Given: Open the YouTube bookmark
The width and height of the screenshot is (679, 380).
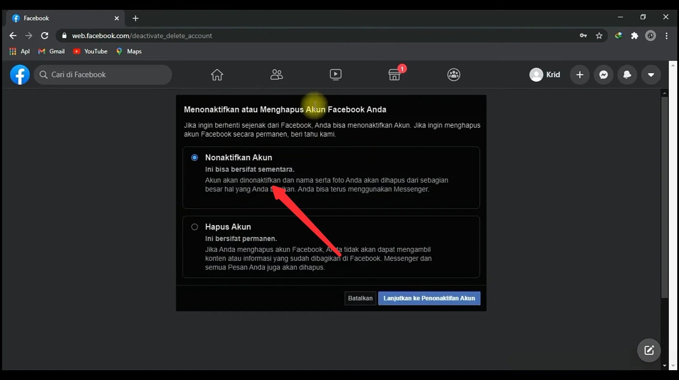Looking at the screenshot, I should [90, 51].
